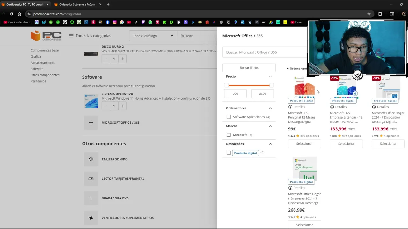
Task: Check the Microsoft brand filter
Action: pos(229,135)
